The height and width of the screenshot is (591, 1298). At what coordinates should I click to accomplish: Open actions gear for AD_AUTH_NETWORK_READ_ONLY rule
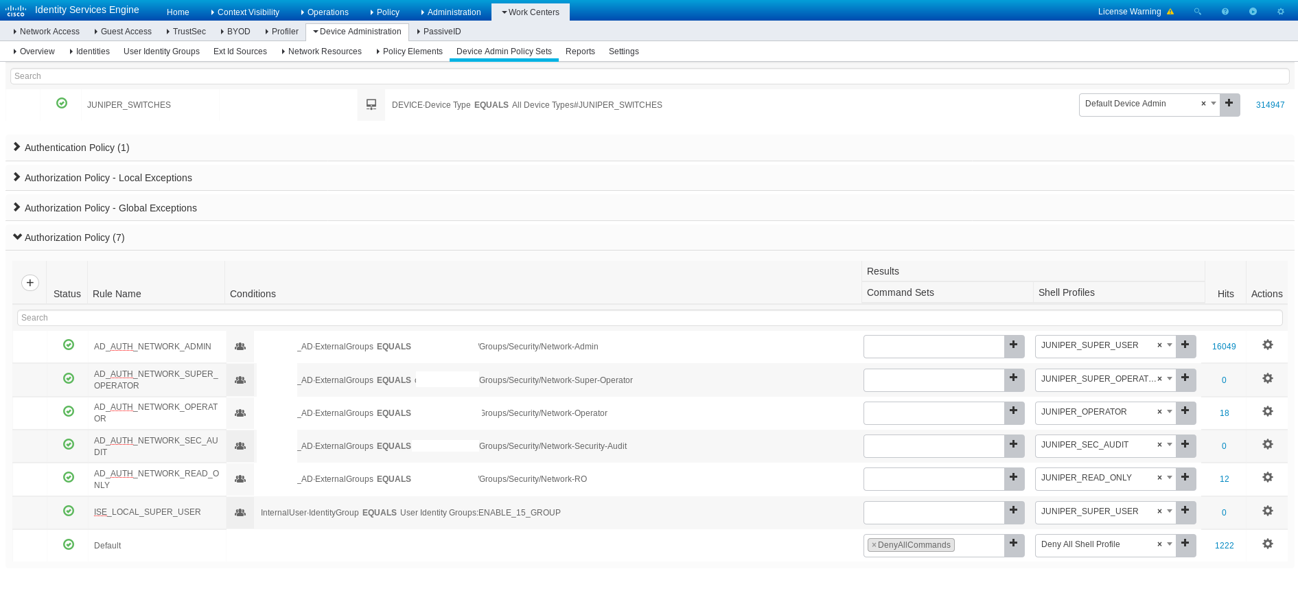coord(1268,477)
